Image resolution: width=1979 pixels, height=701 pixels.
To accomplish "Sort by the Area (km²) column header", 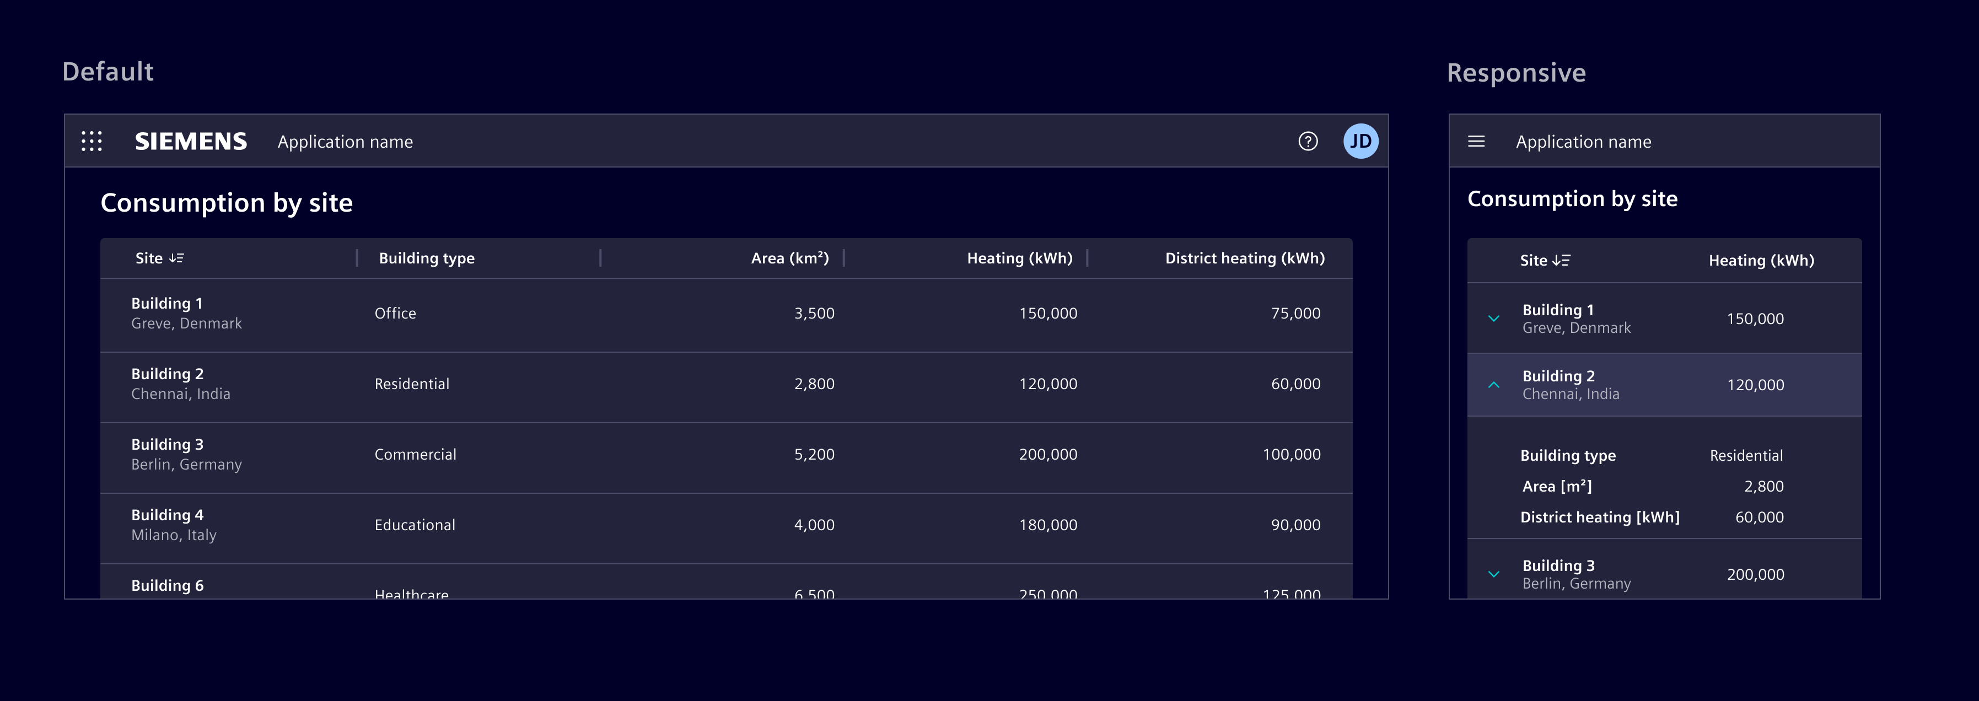I will coord(790,259).
